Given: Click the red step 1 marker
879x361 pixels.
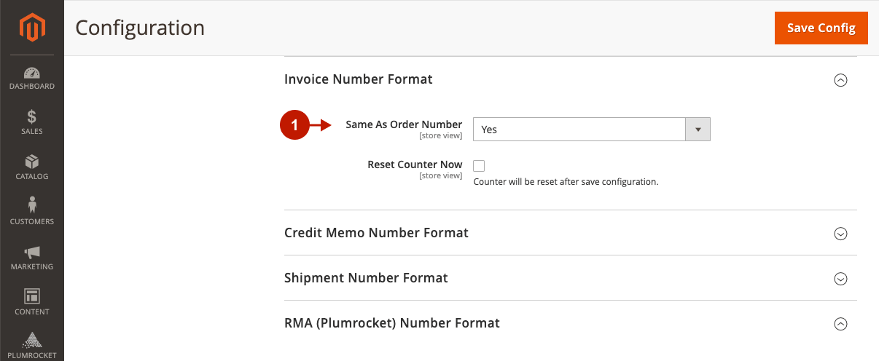Looking at the screenshot, I should (x=294, y=125).
